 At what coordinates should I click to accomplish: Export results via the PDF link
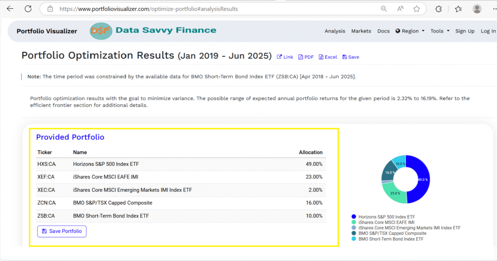coord(306,57)
